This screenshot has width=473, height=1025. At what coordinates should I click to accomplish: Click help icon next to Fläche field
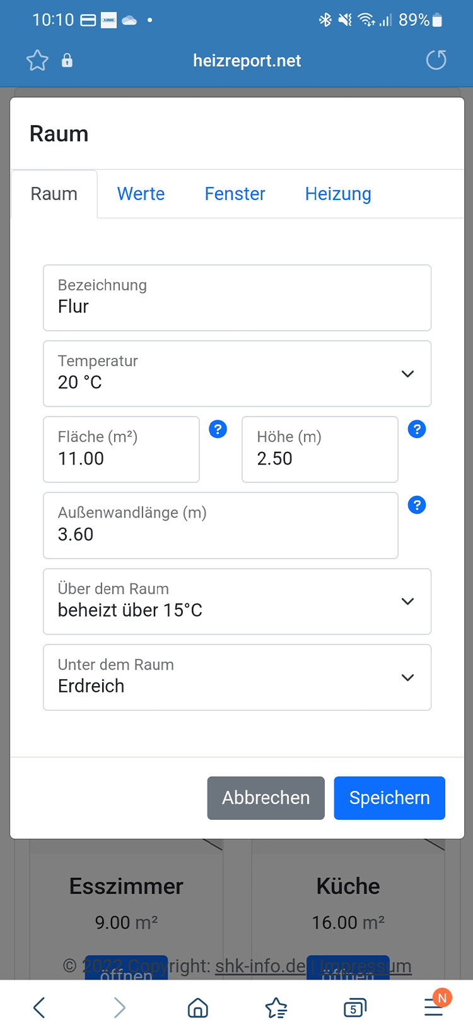click(x=218, y=430)
